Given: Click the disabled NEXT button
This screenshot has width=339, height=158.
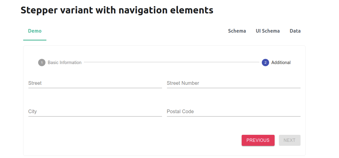Looking at the screenshot, I should click(x=290, y=140).
